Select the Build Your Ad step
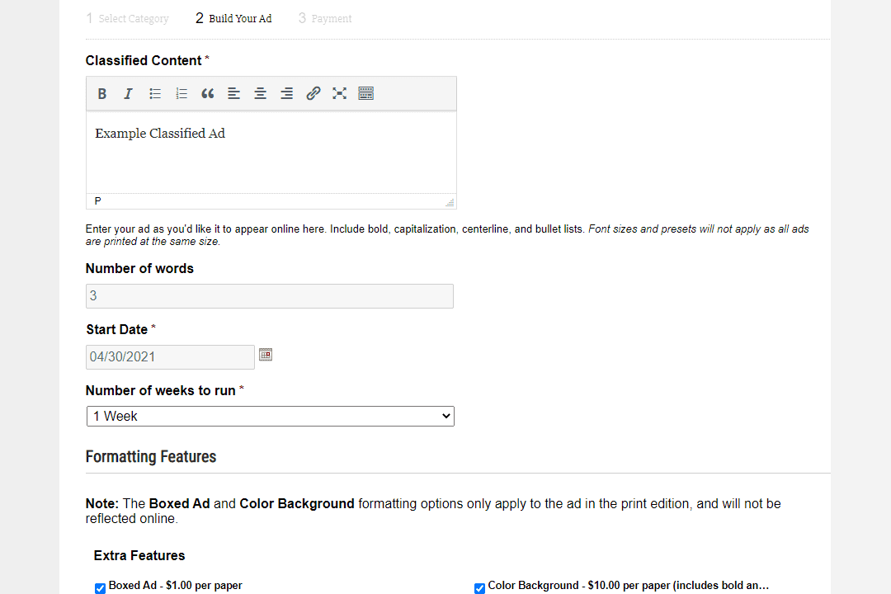This screenshot has width=891, height=594. (233, 19)
